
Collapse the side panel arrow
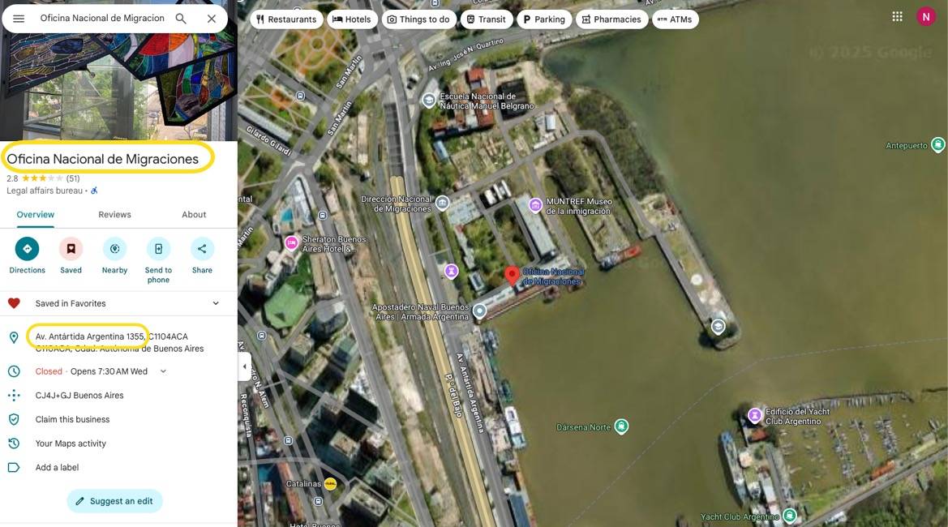coord(244,366)
